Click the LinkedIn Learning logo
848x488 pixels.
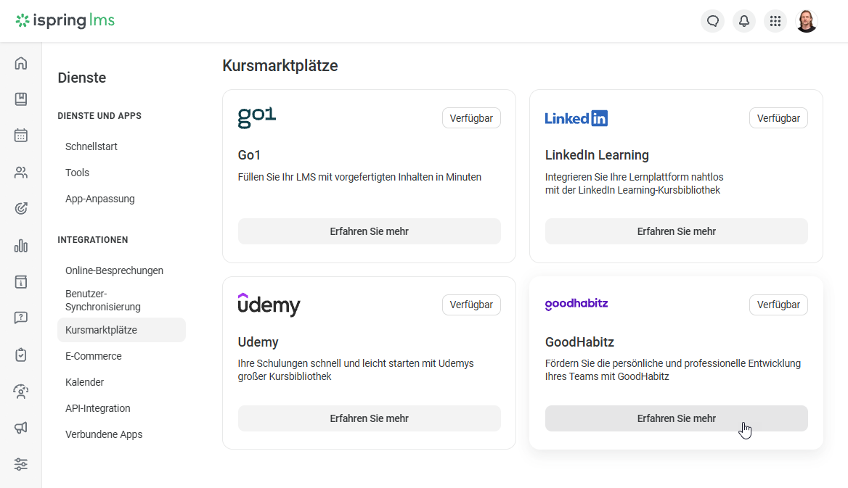tap(576, 117)
